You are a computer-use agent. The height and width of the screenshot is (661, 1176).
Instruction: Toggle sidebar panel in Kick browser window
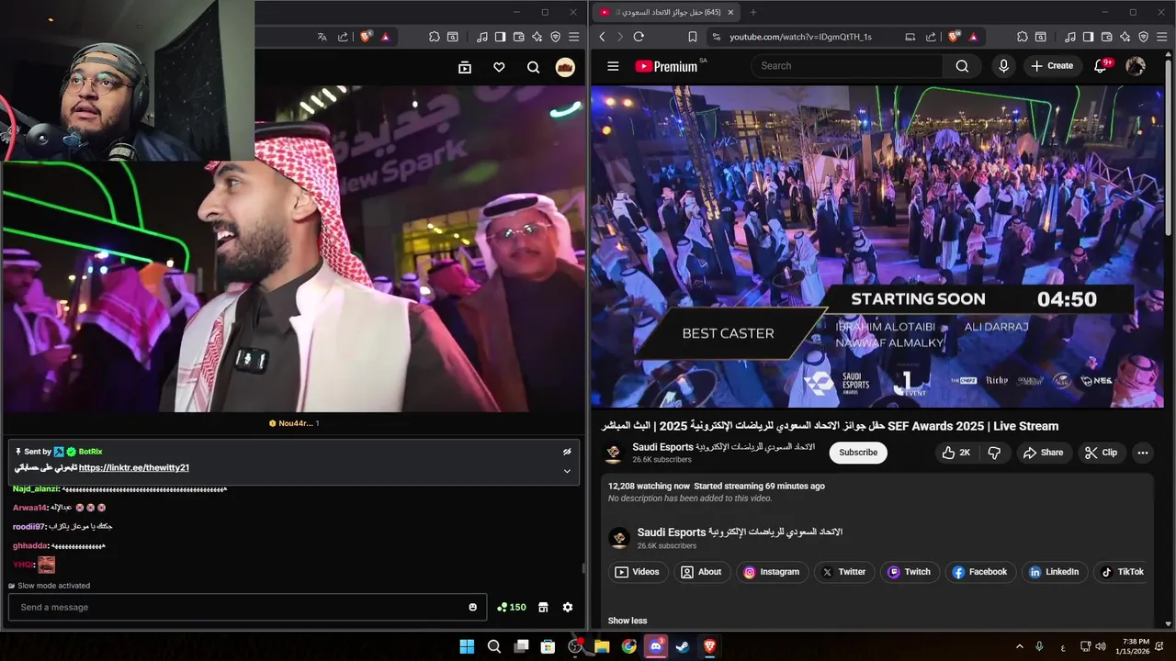click(500, 37)
